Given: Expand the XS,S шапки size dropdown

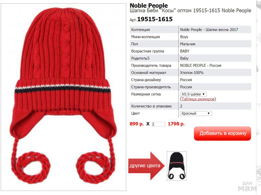Looking at the screenshot, I should coord(193,94).
